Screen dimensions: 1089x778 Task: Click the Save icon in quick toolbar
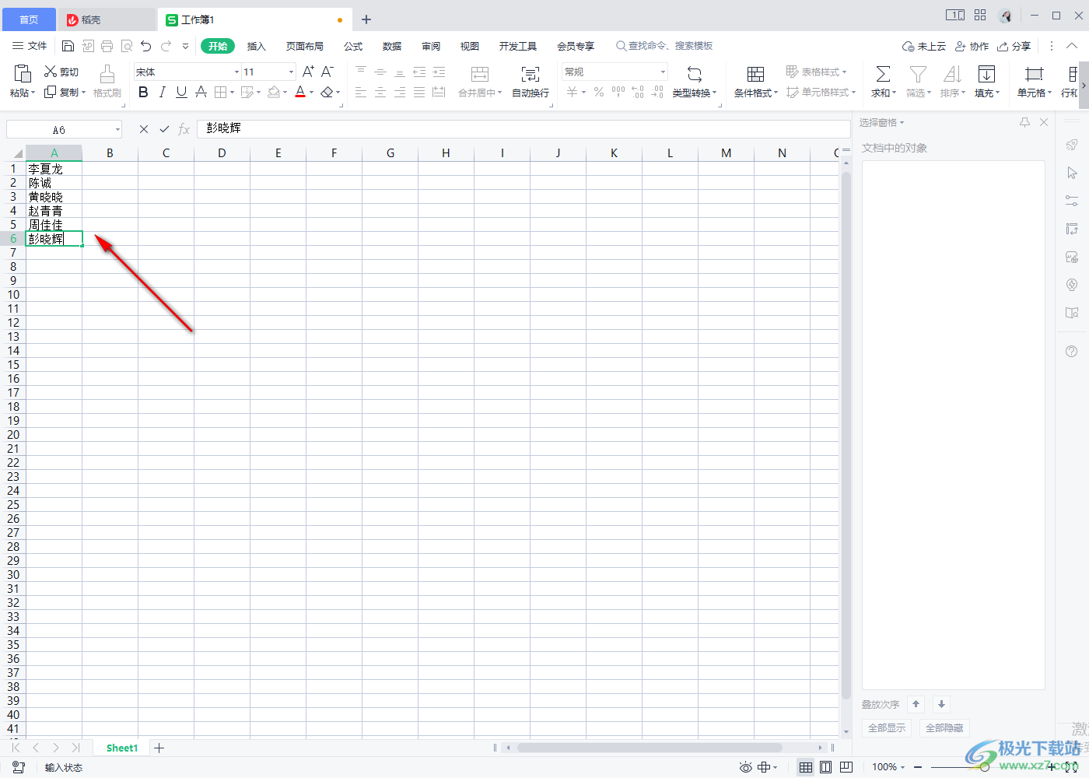[x=68, y=46]
